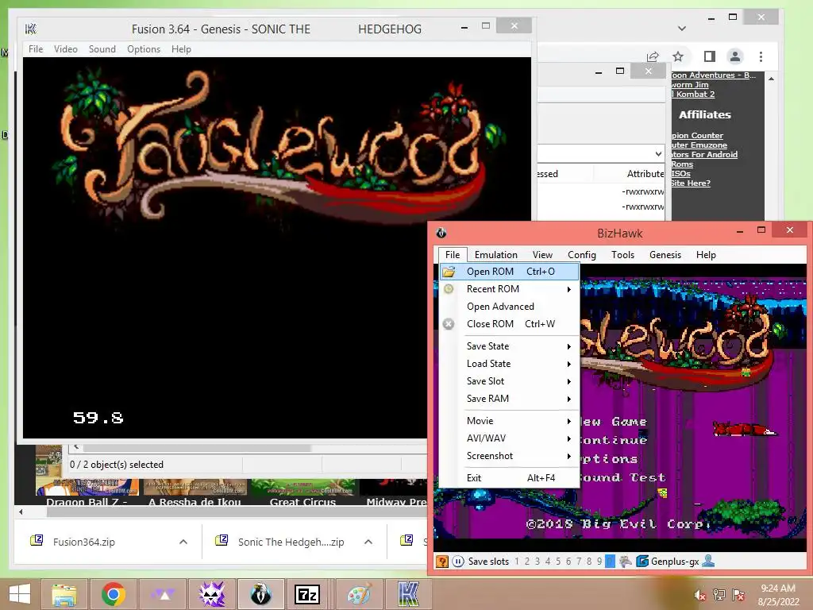Open Fusion Help menu
Viewport: 813px width, 610px height.
pos(181,48)
